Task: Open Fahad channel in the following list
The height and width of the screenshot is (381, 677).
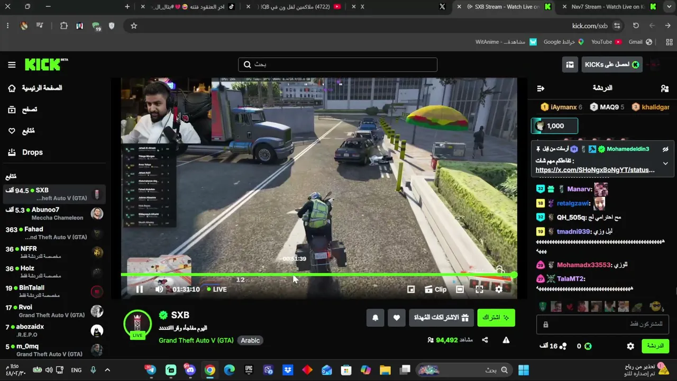Action: 54,233
